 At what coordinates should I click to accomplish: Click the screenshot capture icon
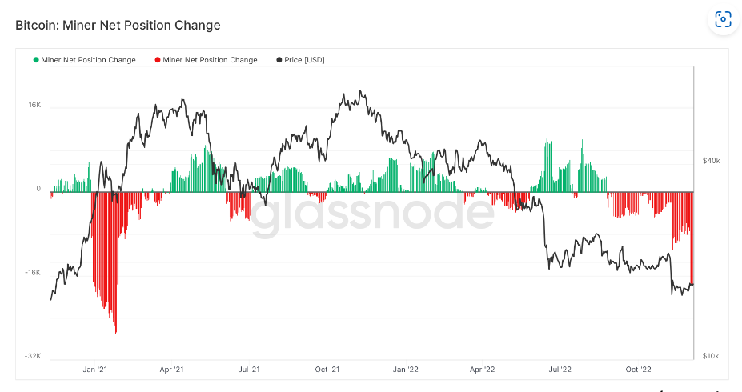click(x=723, y=20)
